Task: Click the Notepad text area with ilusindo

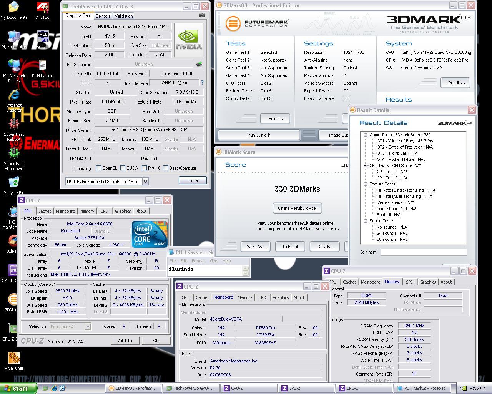Action: point(205,270)
